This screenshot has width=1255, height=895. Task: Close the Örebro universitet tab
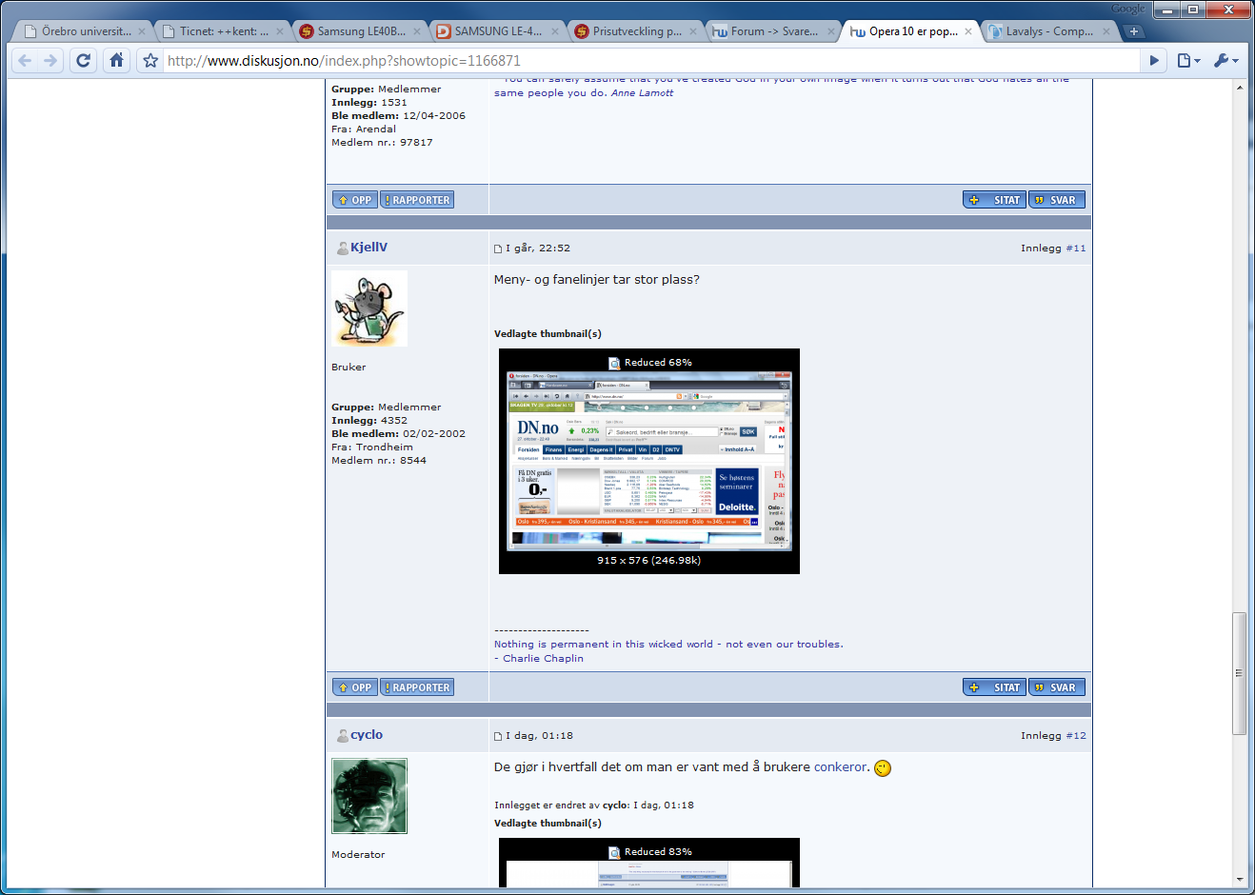pos(142,31)
